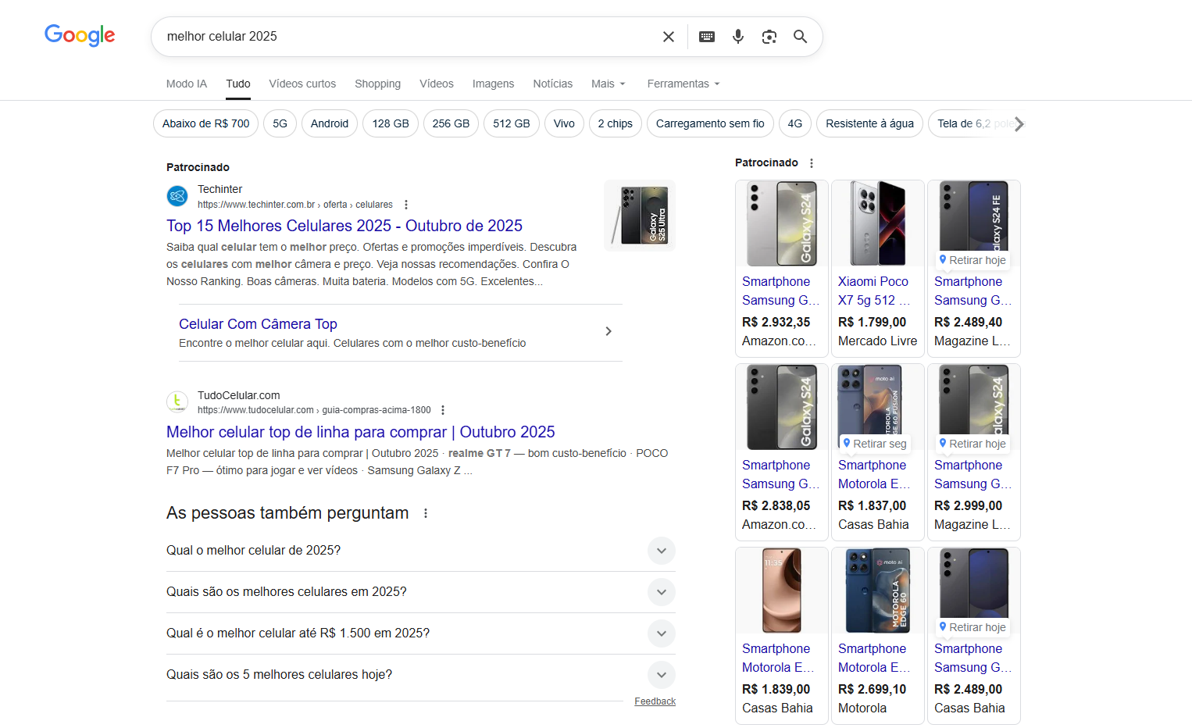Enable the 256 GB filter chip

click(x=451, y=123)
